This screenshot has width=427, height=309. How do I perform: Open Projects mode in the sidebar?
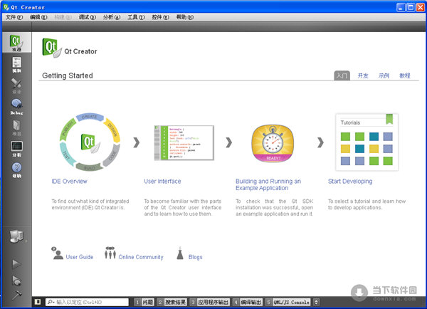coord(16,127)
